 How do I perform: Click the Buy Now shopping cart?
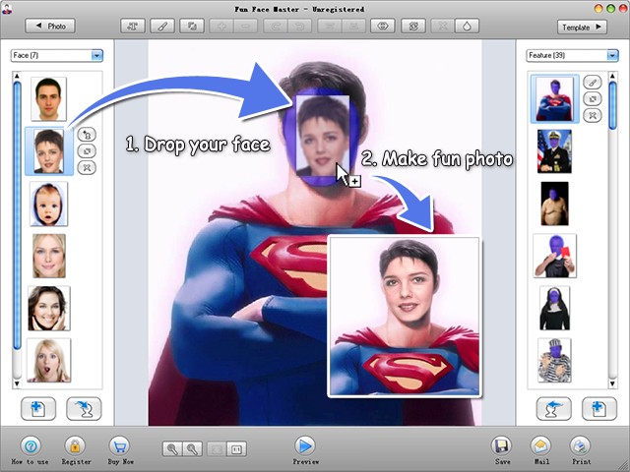[x=119, y=445]
